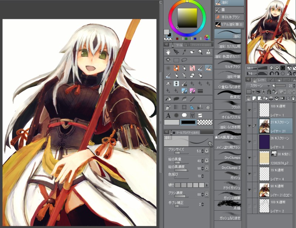Click ブラシ濃度 brush density stepper arrows
This screenshot has height=228, width=296.
pos(202,194)
